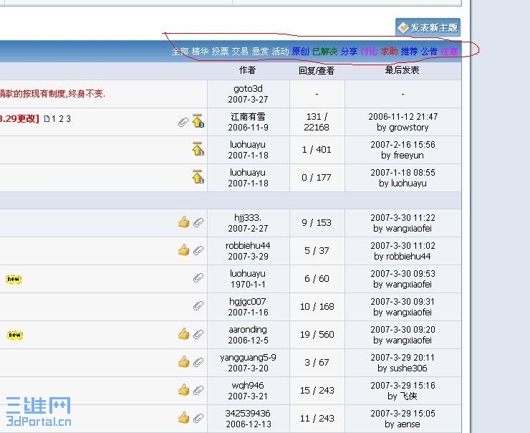Click attachment paperclip in aaronding row
Screen dimensions: 530x433
click(x=198, y=334)
